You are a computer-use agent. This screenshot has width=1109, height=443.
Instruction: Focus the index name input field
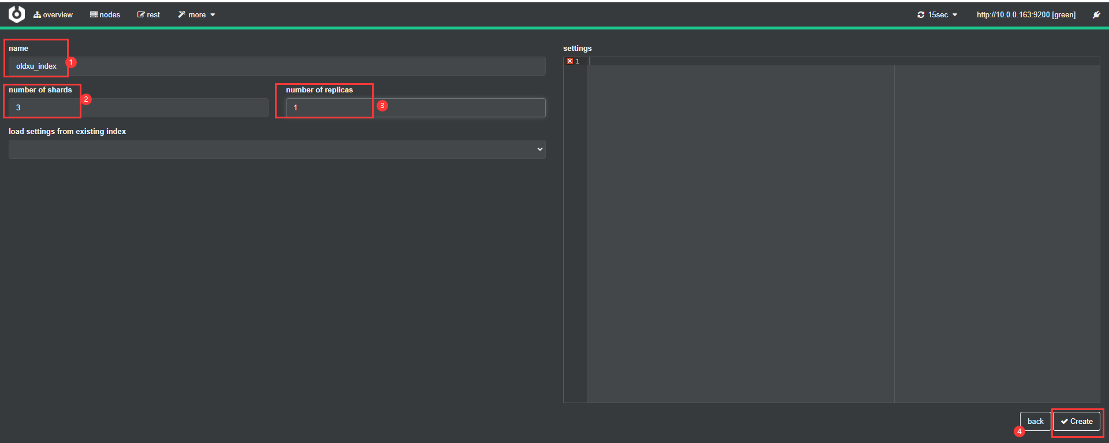tap(277, 66)
